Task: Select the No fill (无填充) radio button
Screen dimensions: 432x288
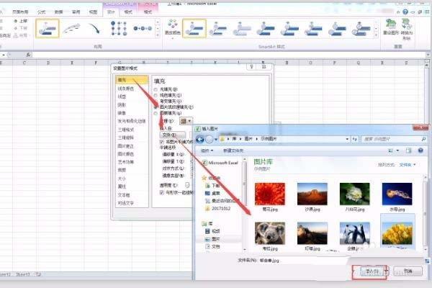Action: click(156, 89)
